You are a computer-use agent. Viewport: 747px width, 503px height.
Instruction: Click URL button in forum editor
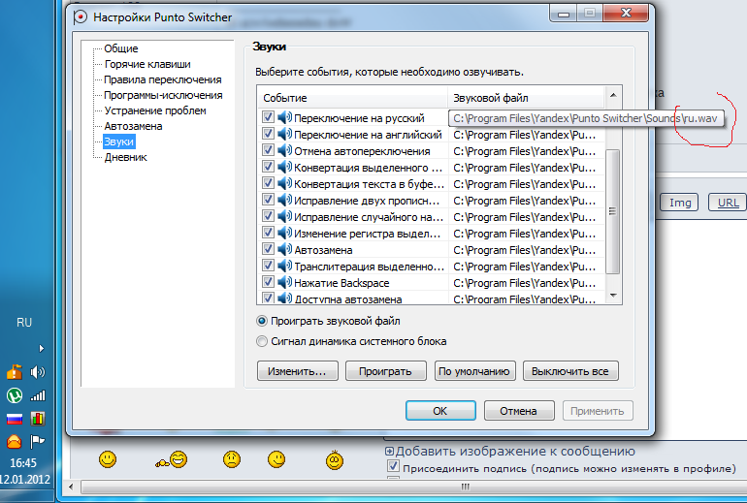pyautogui.click(x=727, y=203)
